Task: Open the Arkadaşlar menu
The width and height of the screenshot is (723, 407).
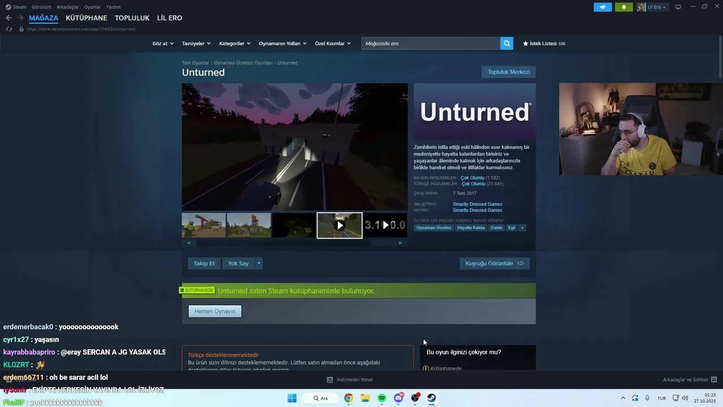Action: coord(68,7)
